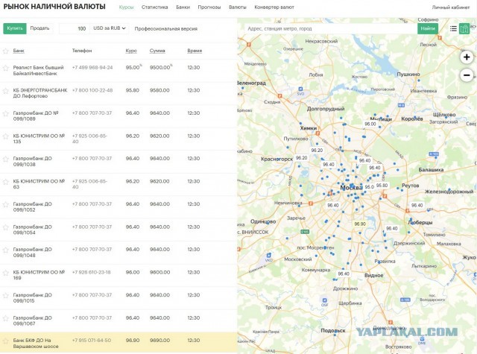477x354 pixels.
Task: Open the Прогнозы tab
Action: click(209, 7)
